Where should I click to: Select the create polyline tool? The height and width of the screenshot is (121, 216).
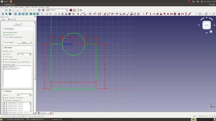click(105, 14)
